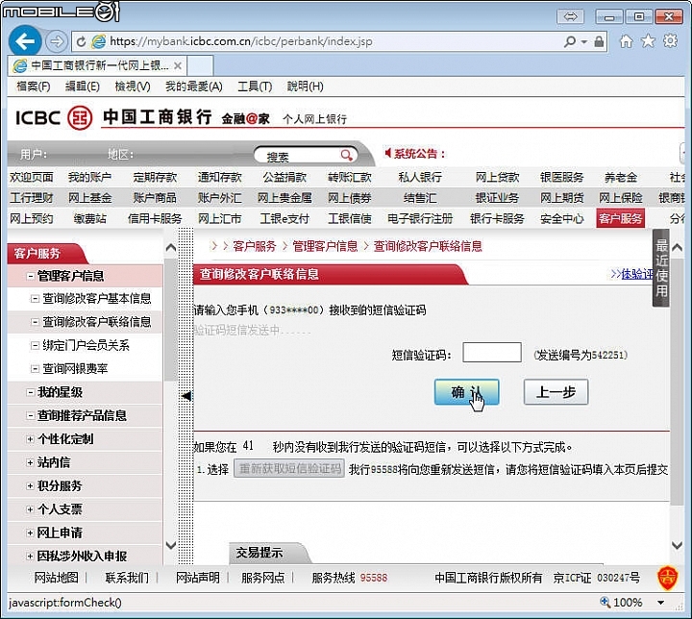Expand the 积分服务 section
This screenshot has height=619, width=692.
30,486
